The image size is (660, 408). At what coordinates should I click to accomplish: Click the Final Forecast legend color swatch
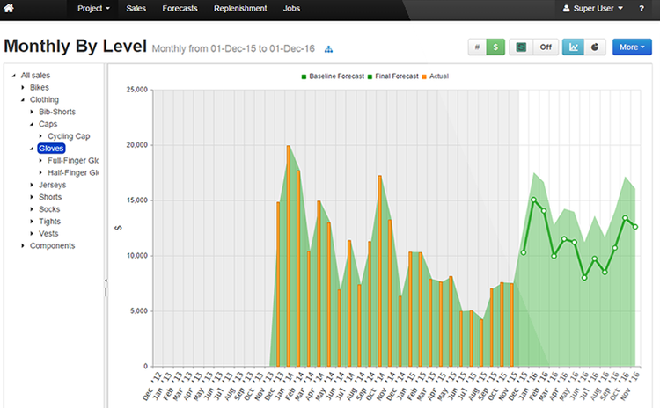pos(370,76)
